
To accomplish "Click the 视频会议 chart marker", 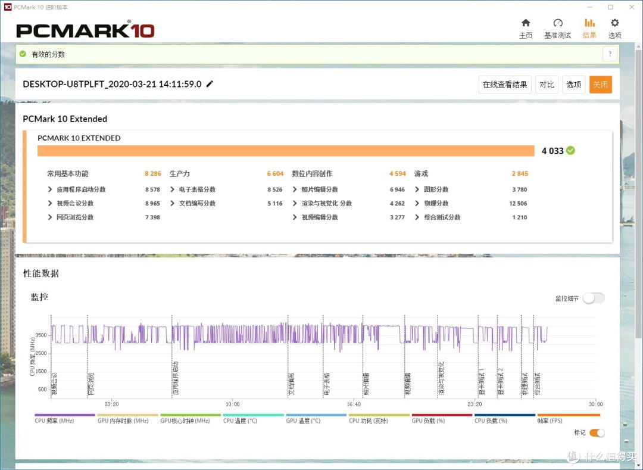I will [x=54, y=384].
